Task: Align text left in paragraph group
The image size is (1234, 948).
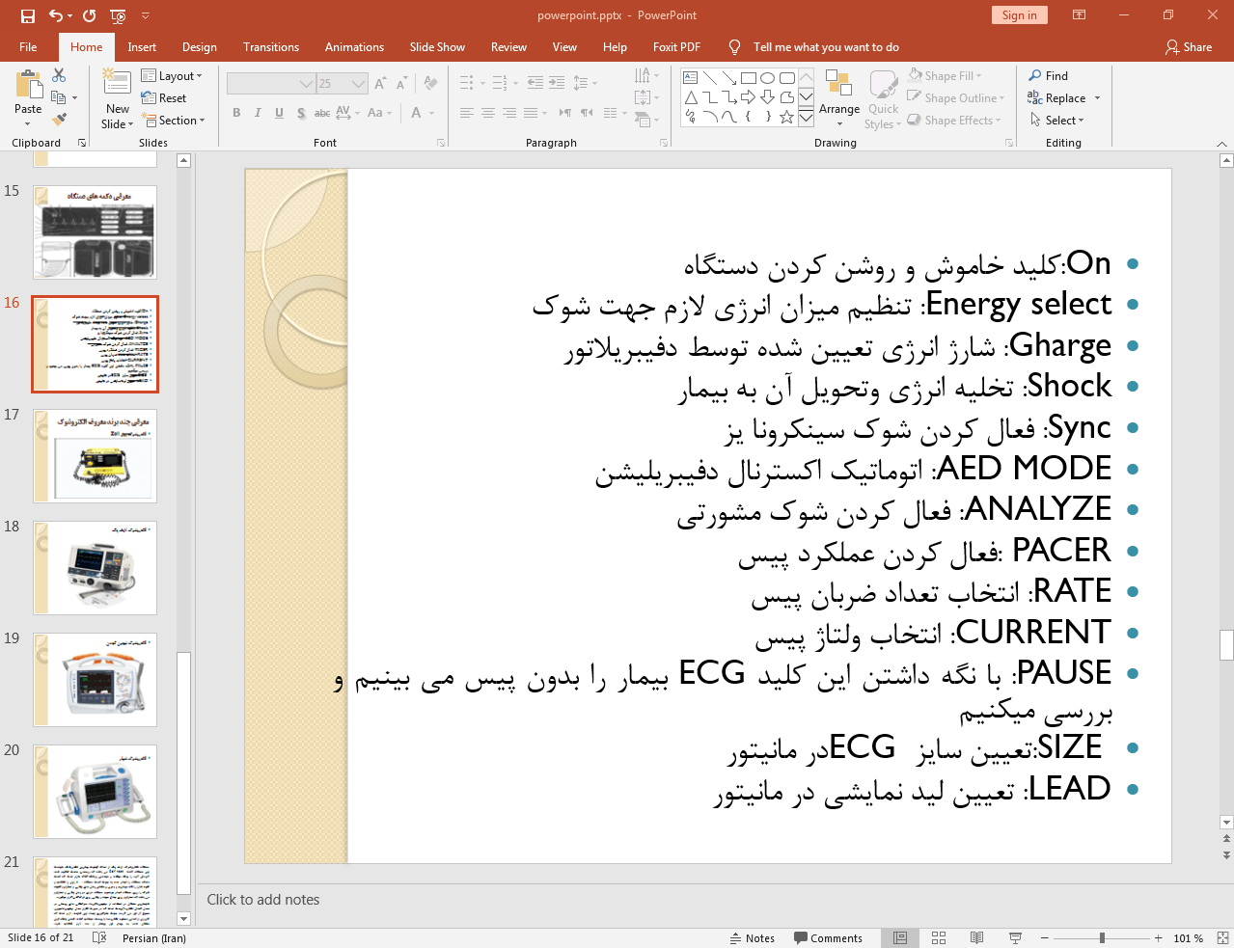Action: pyautogui.click(x=467, y=113)
